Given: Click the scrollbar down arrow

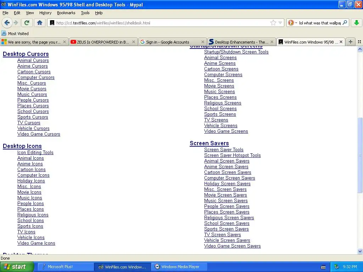Looking at the screenshot, I should click(x=360, y=251).
